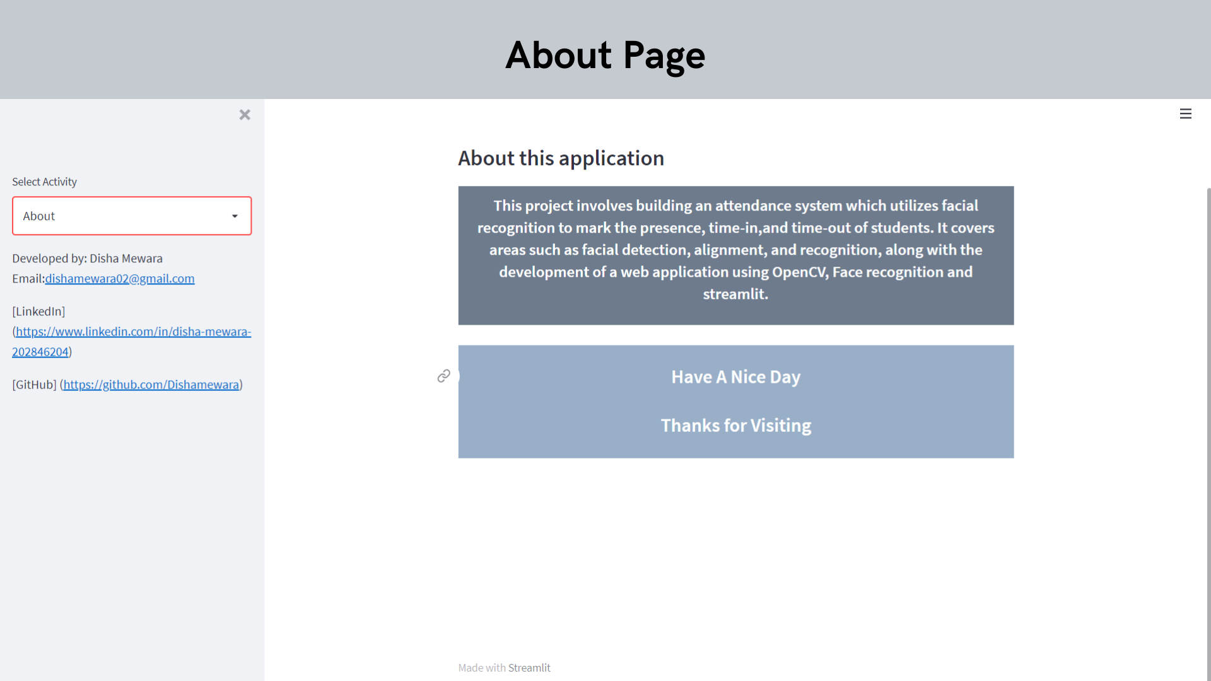
Task: Click the "About Page" title at top
Action: (605, 55)
